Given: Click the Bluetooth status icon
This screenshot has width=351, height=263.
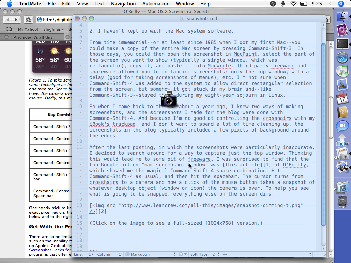Looking at the screenshot, I should coord(330,4).
